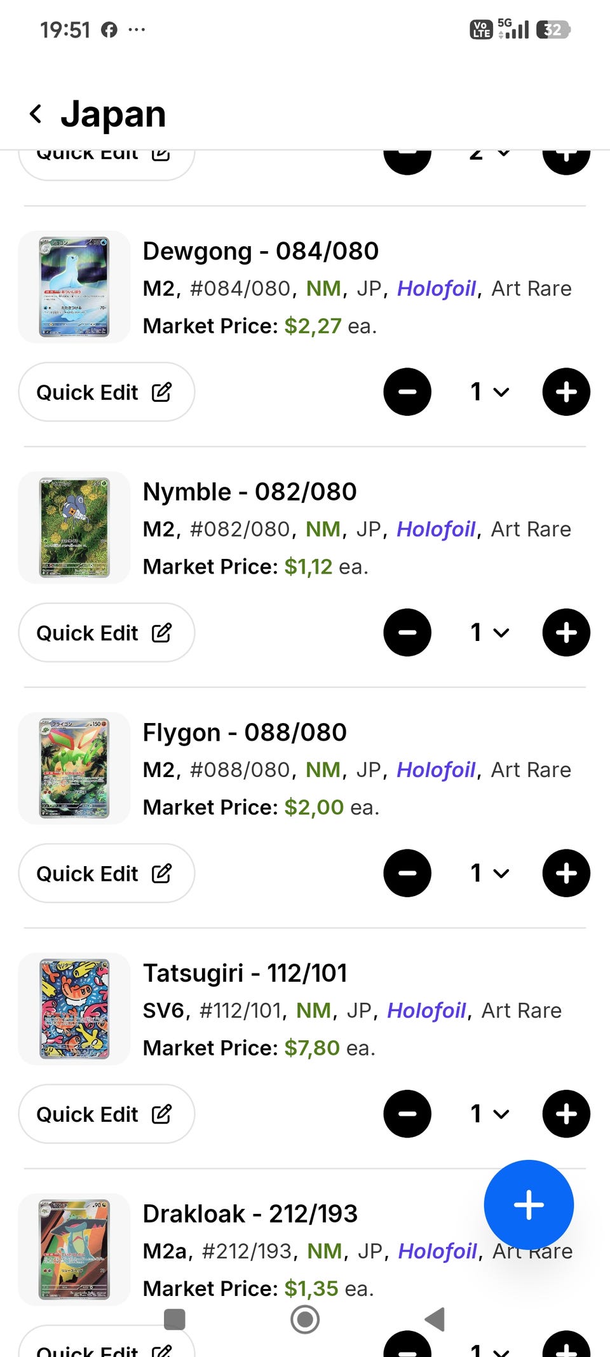Image resolution: width=610 pixels, height=1357 pixels.
Task: Increase Nymble quantity with plus icon
Action: coord(566,633)
